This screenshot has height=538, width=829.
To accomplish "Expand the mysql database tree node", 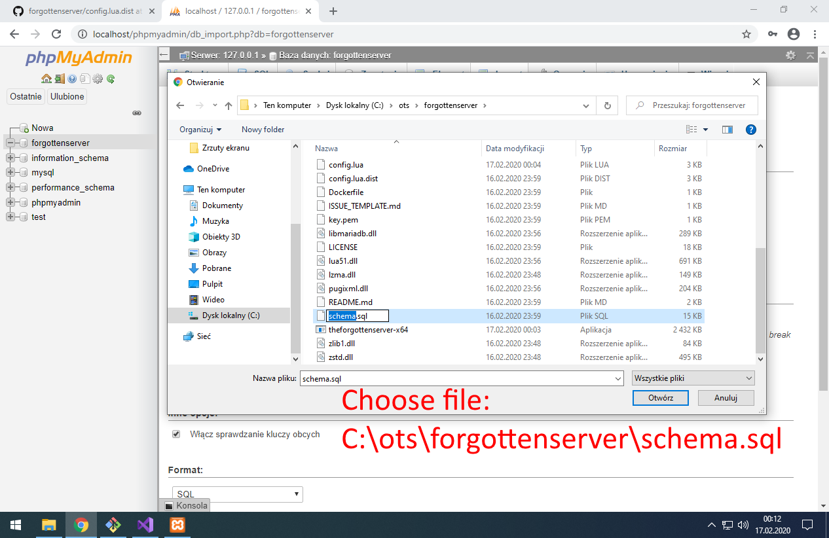I will pyautogui.click(x=11, y=173).
